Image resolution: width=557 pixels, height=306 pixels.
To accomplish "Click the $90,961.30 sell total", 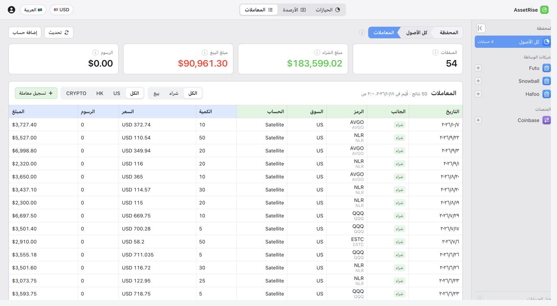I will (203, 63).
